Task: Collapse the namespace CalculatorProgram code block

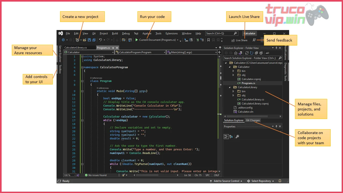Action: (82, 67)
